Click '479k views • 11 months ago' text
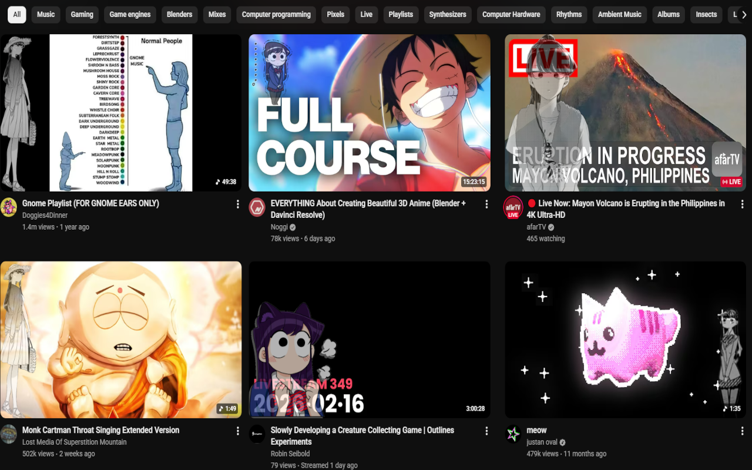This screenshot has height=470, width=752. click(x=566, y=454)
